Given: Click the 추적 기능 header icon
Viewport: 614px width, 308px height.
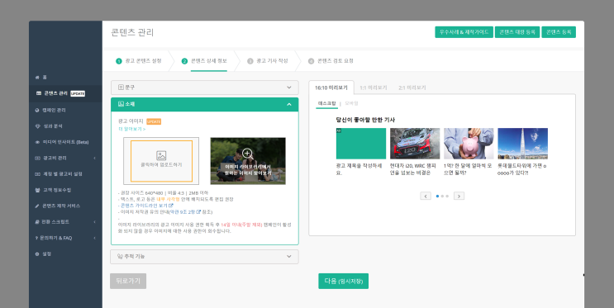Looking at the screenshot, I should coord(120,257).
